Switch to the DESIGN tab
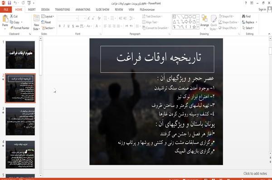This screenshot has height=180, width=272. [x=45, y=9]
